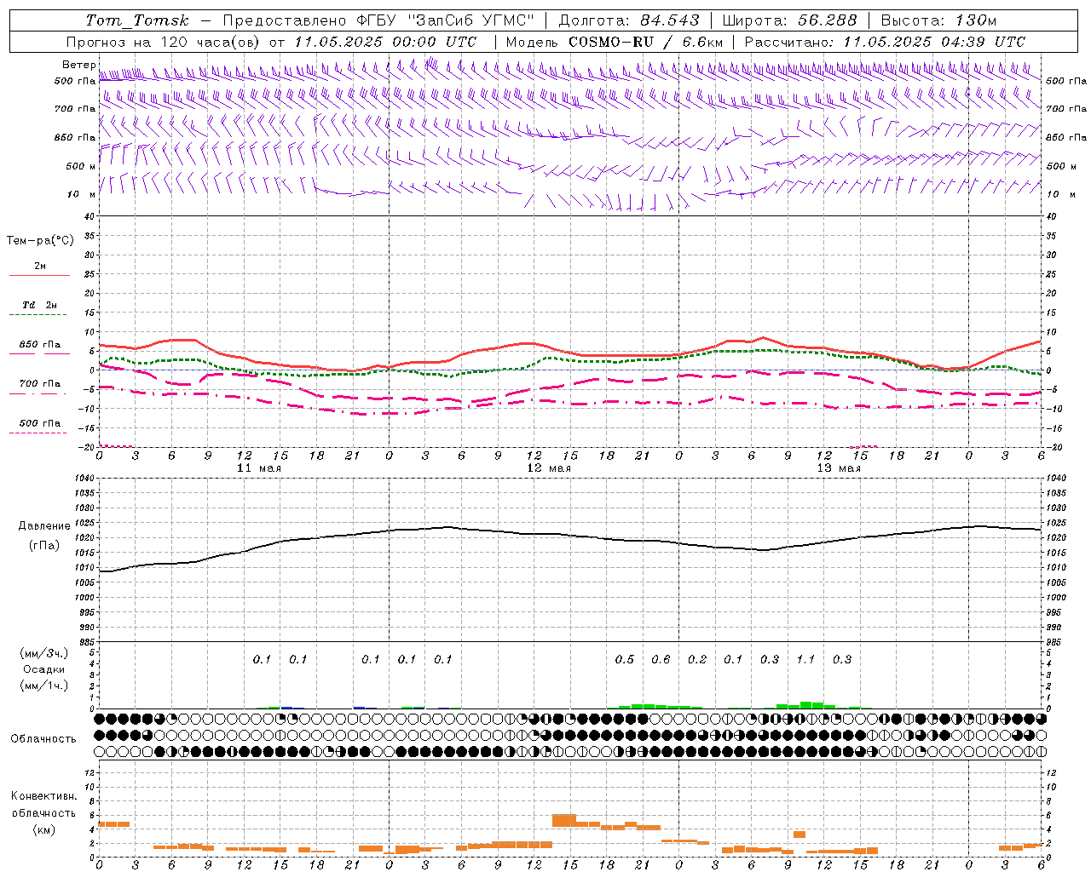Click the Облачность cloudiness label
This screenshot has width=1091, height=872.
click(x=43, y=739)
